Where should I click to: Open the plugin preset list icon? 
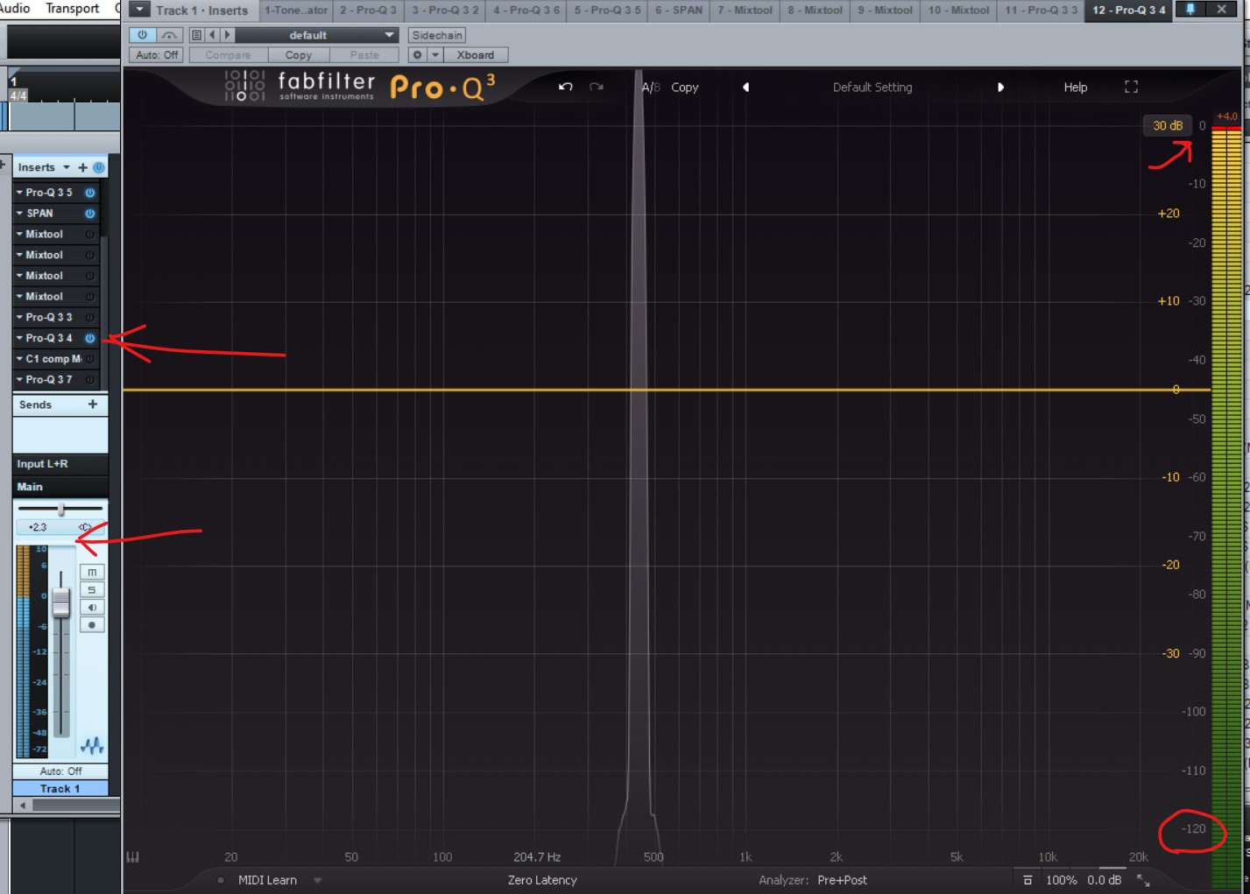(196, 35)
